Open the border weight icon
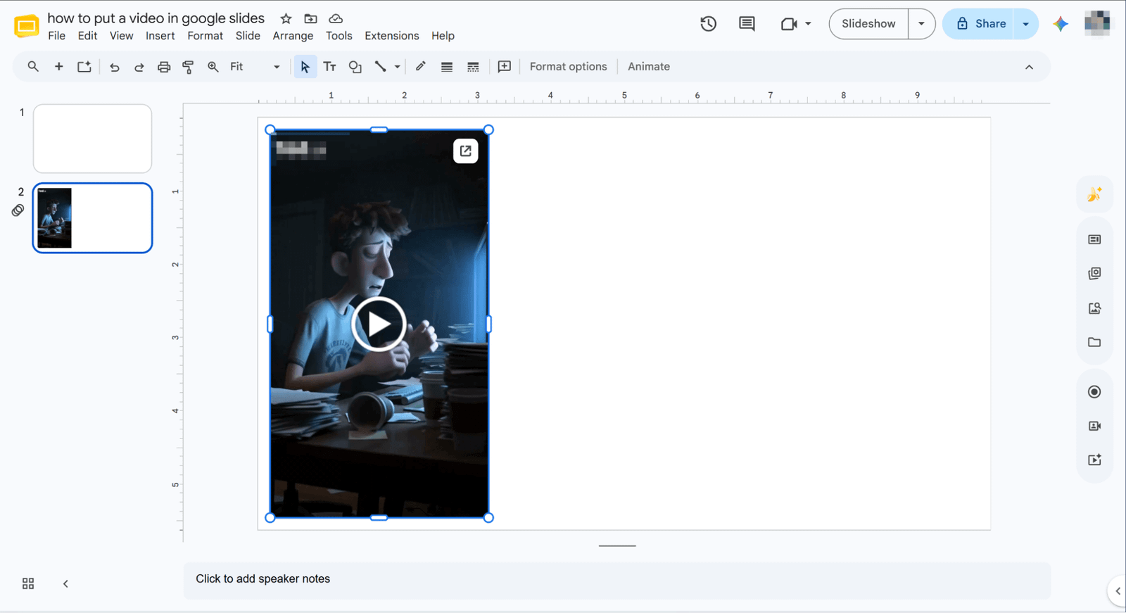The image size is (1126, 613). click(x=447, y=67)
